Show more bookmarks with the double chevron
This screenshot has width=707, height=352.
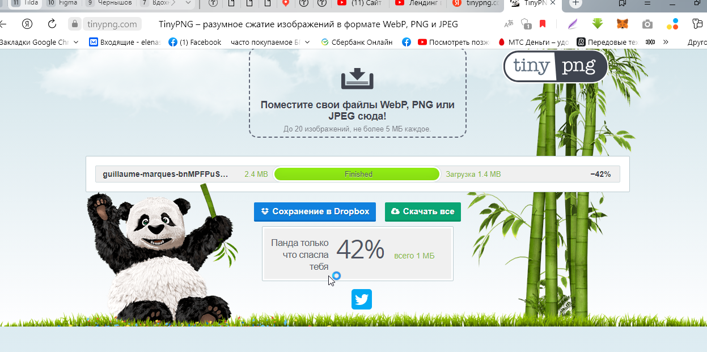pos(666,42)
